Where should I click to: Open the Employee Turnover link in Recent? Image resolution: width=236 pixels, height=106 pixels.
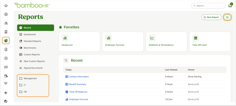click(x=79, y=99)
